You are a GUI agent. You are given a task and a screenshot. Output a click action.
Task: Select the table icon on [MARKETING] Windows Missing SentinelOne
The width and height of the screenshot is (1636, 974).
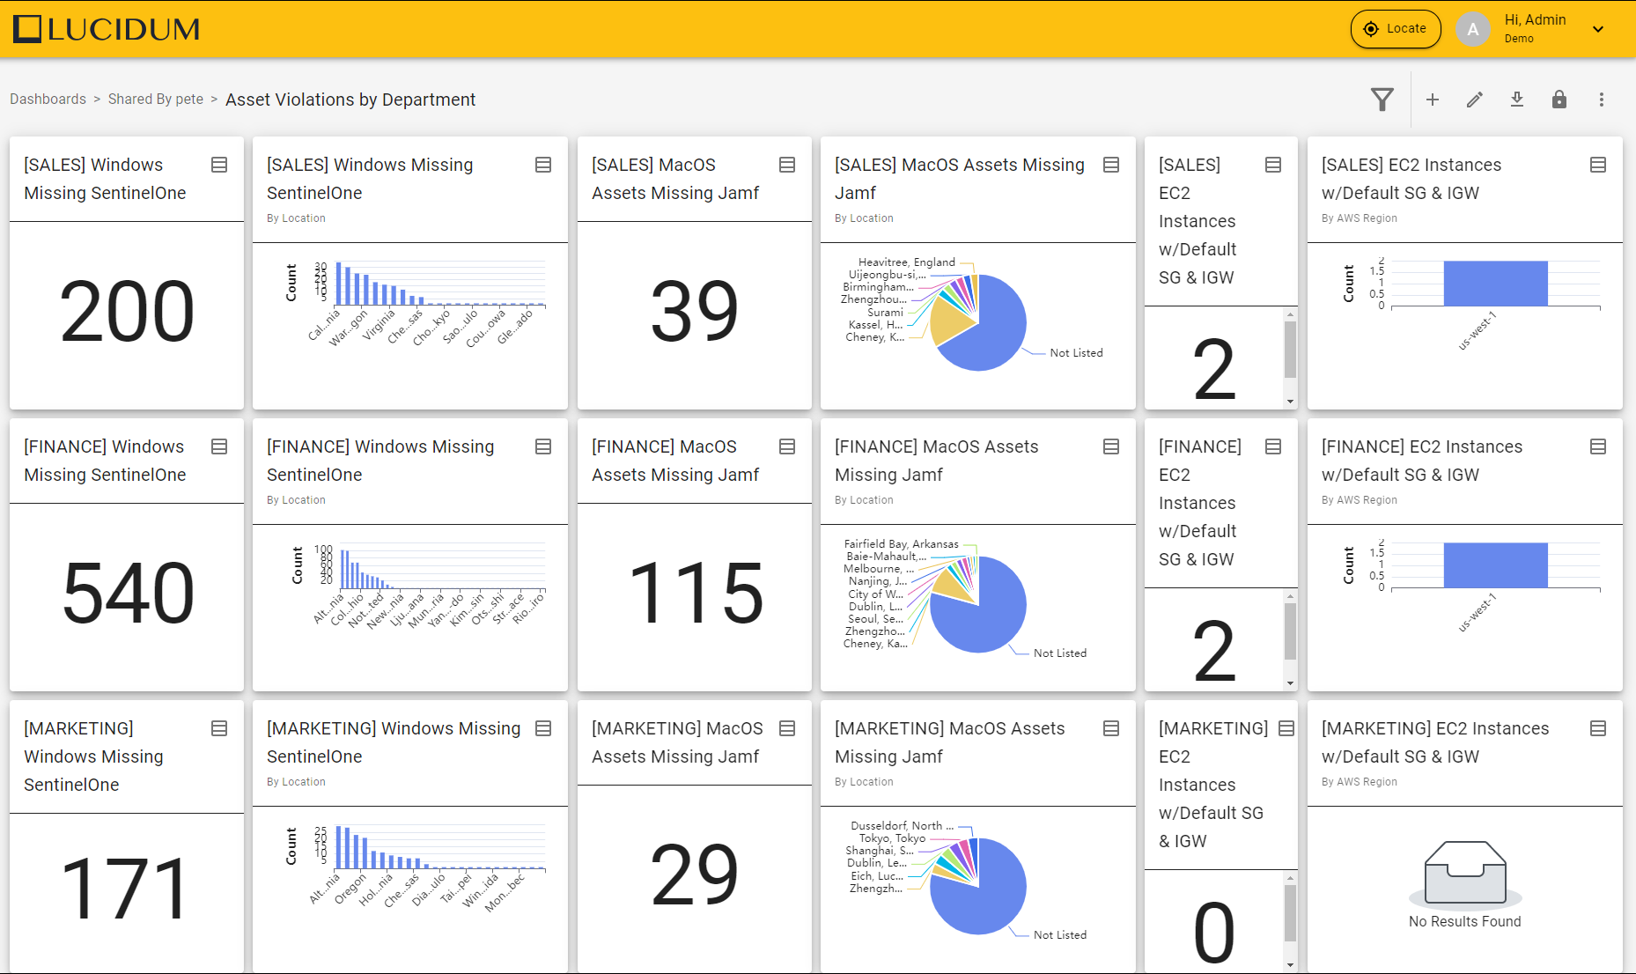(543, 728)
